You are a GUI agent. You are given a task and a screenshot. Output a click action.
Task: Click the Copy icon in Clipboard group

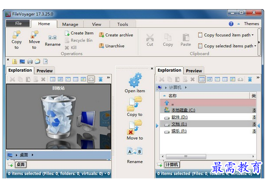168,37
